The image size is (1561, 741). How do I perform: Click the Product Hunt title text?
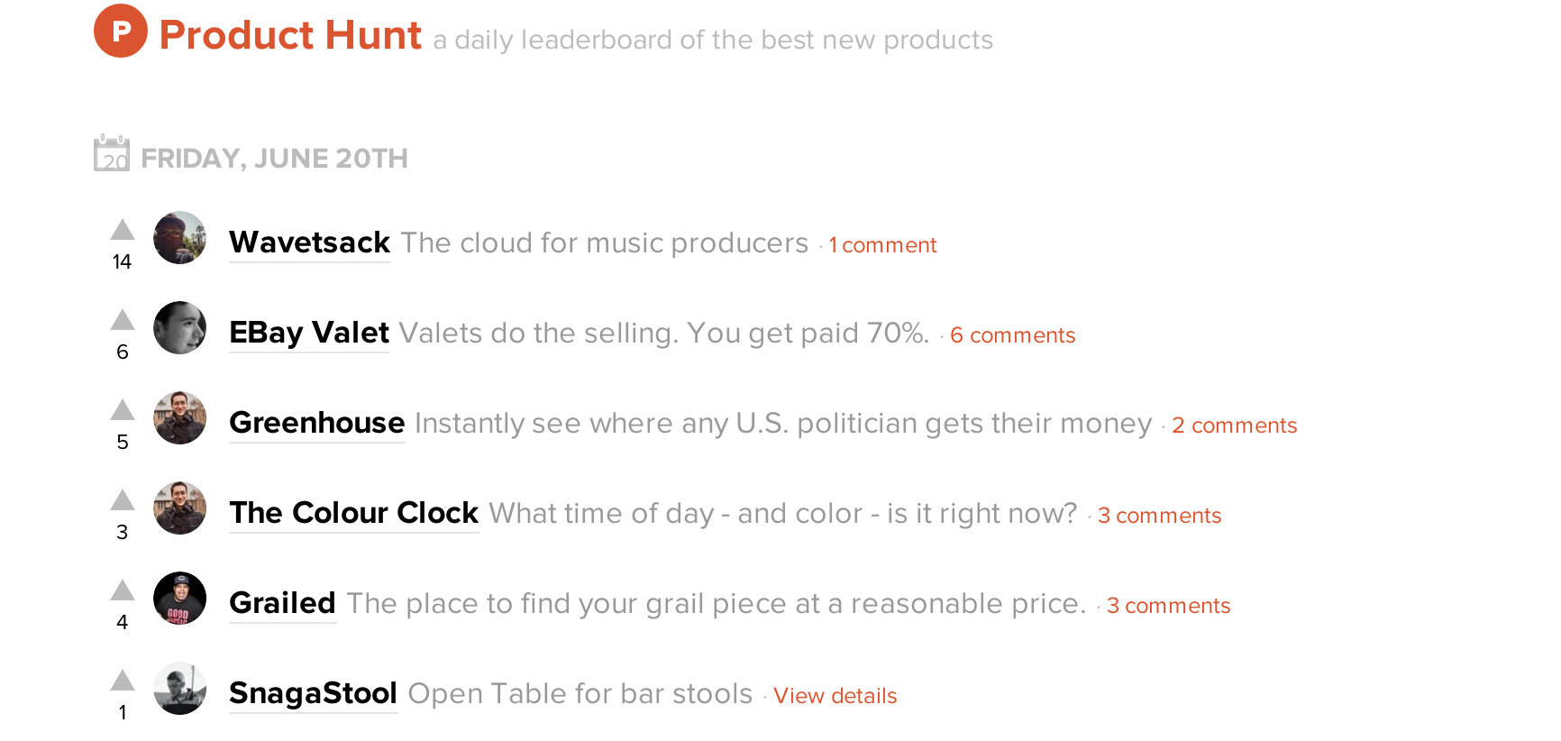click(x=290, y=36)
